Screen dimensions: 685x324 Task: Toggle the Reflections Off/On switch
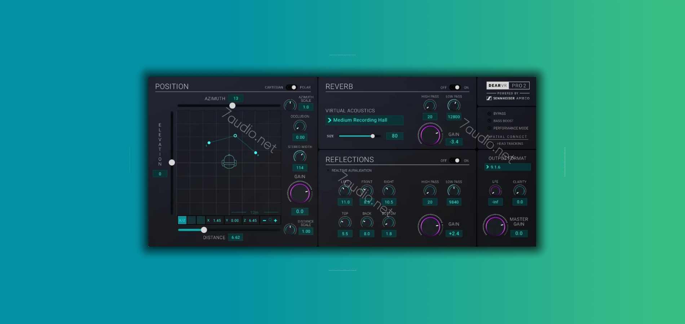click(455, 161)
